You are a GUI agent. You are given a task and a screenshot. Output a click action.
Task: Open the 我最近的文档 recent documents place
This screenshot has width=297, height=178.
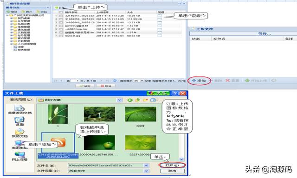[x=19, y=110]
